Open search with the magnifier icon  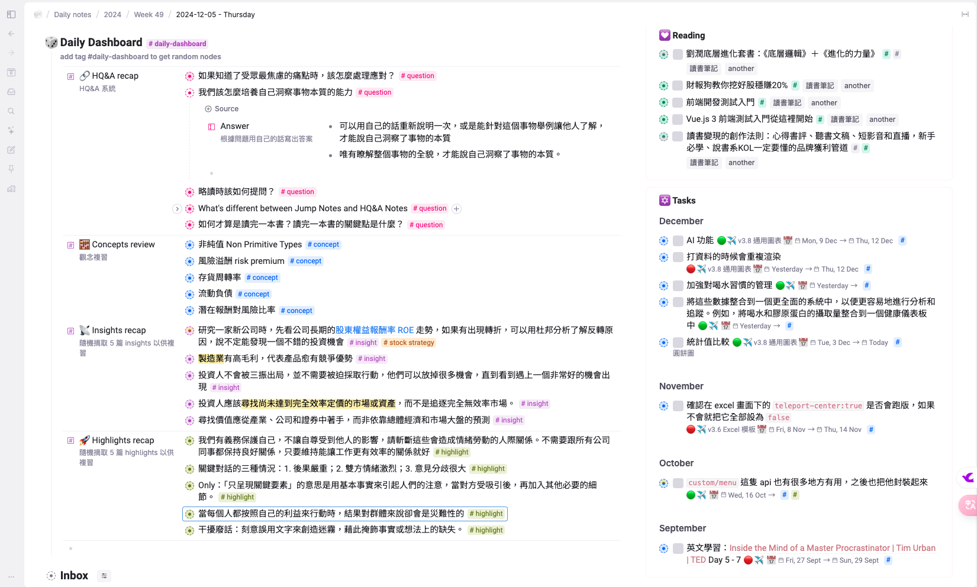(11, 111)
